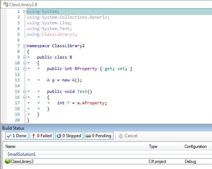
Task: Collapse the public class B region
Action: pos(25,58)
